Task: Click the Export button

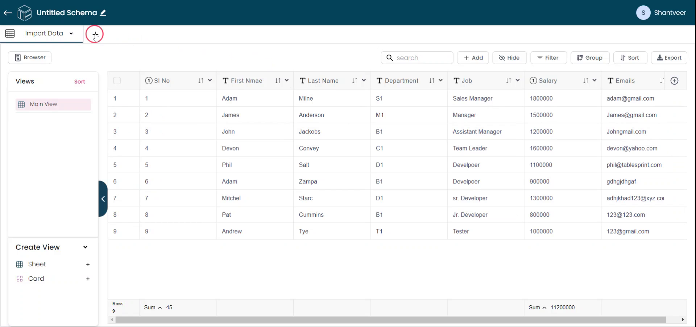Action: [669, 58]
